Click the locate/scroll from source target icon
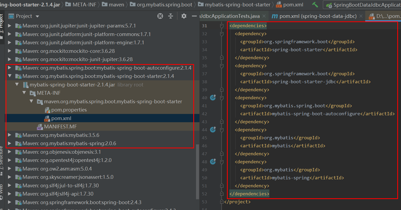 point(160,16)
